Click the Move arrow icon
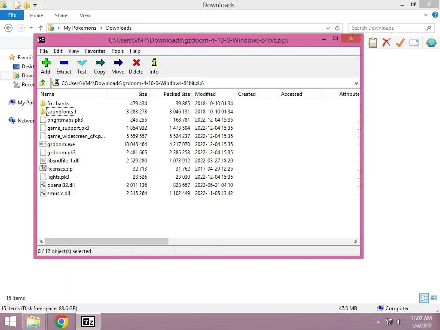 (x=118, y=66)
